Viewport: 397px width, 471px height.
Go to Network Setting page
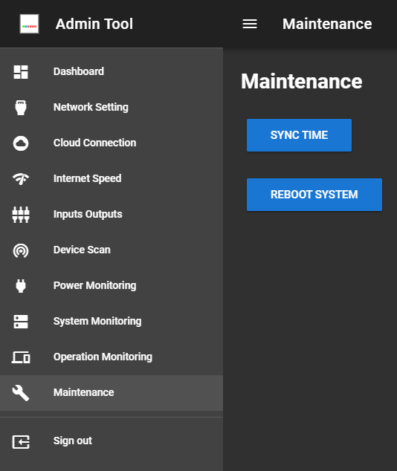[112, 107]
